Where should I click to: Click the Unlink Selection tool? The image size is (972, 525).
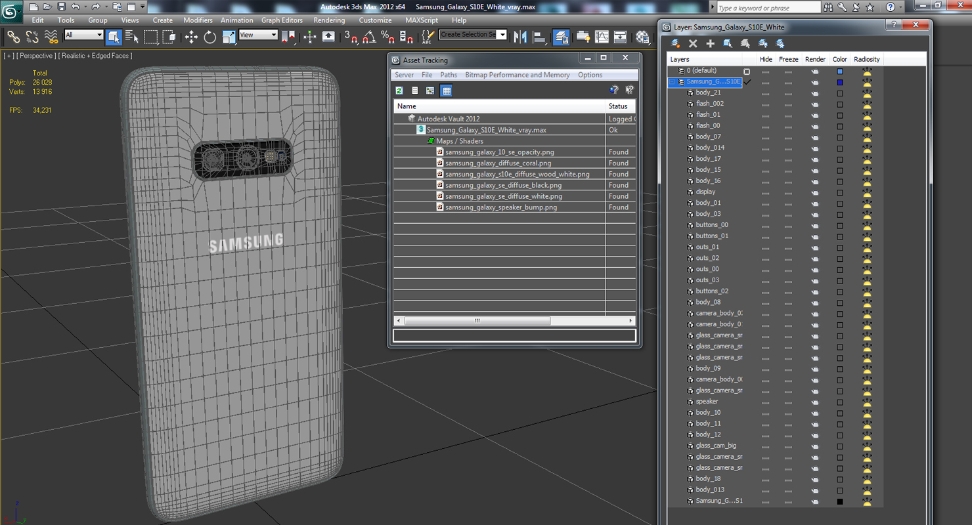[x=32, y=37]
